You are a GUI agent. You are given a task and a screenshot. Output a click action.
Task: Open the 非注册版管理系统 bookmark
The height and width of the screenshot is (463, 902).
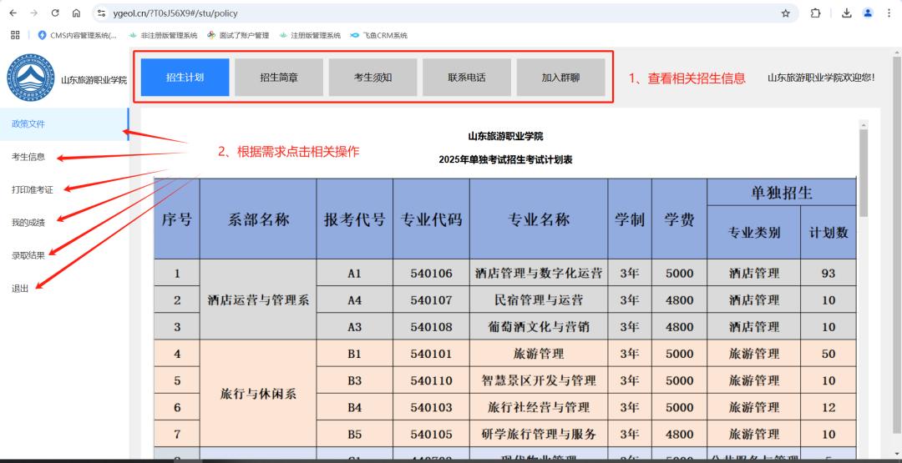pos(163,35)
